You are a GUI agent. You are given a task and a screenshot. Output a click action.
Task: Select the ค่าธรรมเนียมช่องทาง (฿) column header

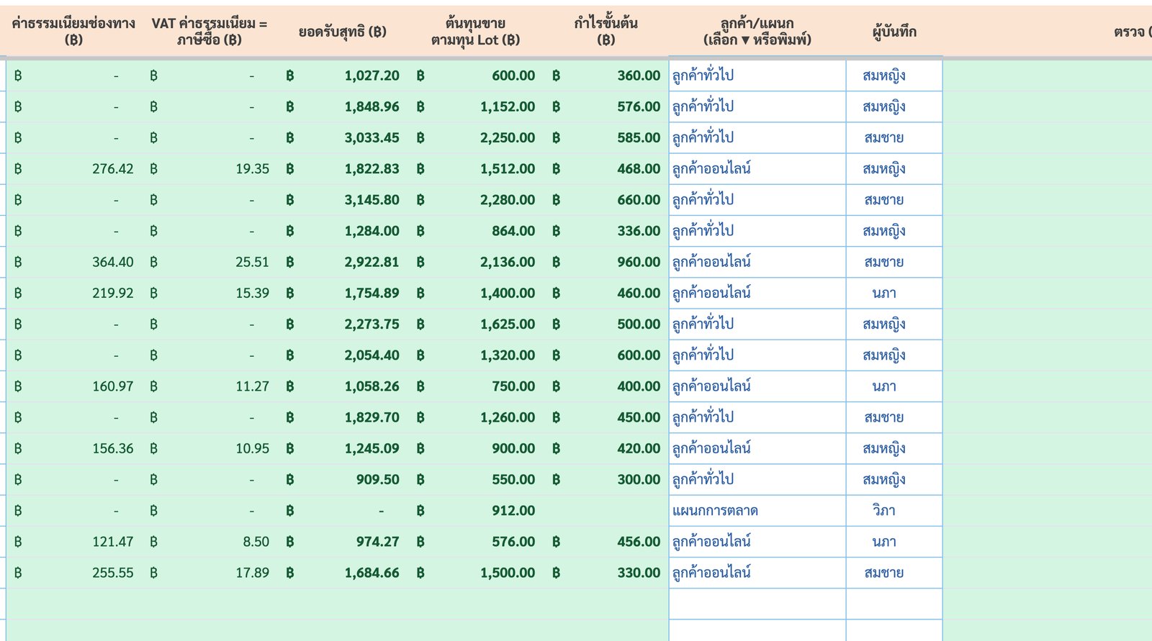point(73,32)
